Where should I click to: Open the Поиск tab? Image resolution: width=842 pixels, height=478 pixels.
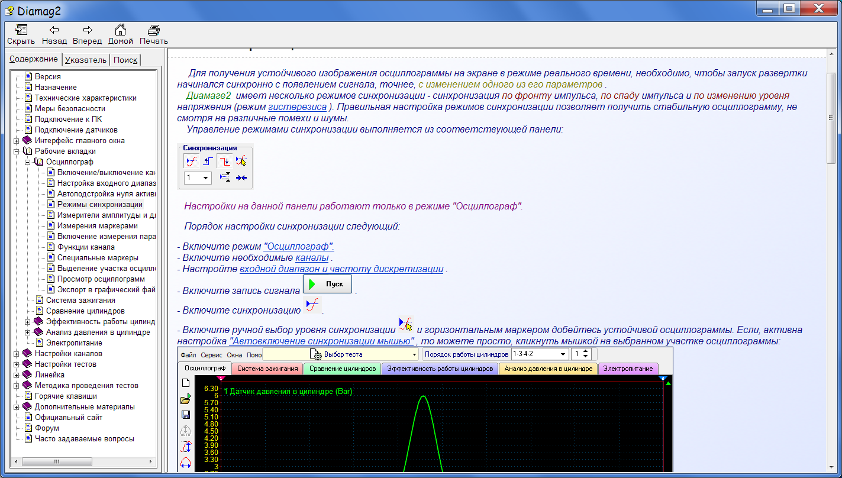click(x=125, y=60)
